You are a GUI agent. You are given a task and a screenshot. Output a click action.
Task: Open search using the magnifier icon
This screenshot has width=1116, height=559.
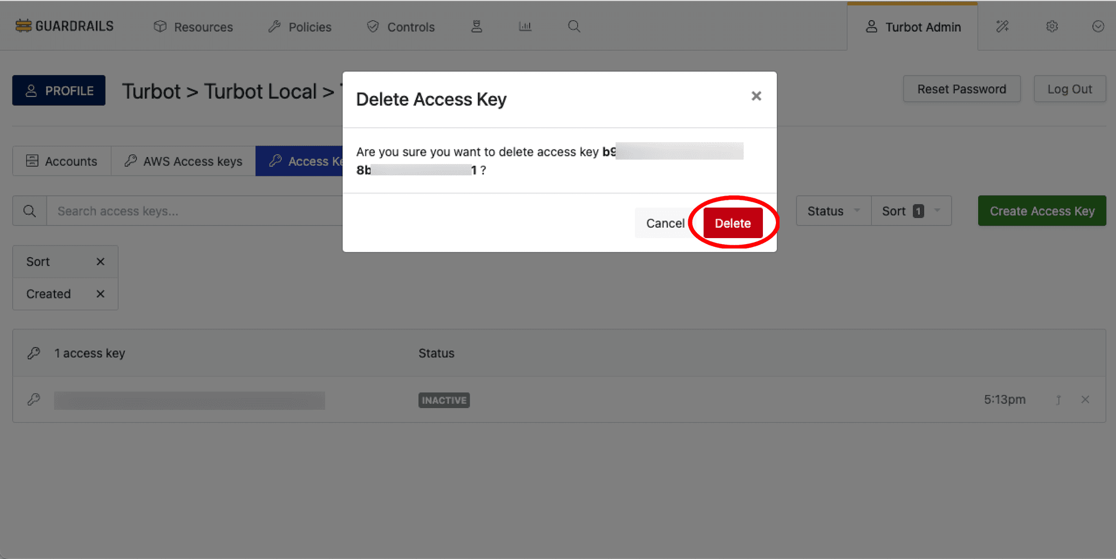pyautogui.click(x=574, y=26)
